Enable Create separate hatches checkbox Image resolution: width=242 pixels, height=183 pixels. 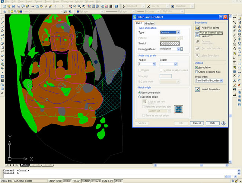(197, 72)
